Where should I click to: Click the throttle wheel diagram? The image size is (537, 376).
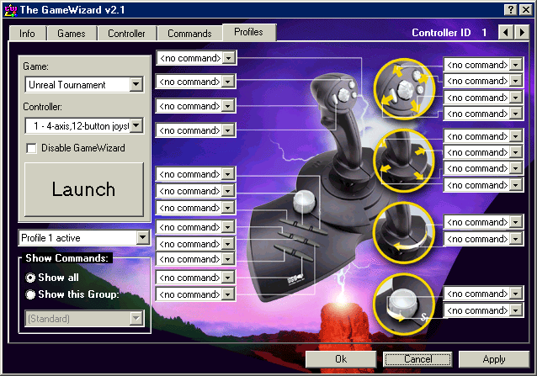pos(404,305)
